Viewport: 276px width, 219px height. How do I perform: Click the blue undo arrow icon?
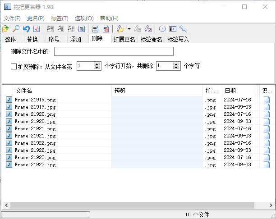click(26, 29)
